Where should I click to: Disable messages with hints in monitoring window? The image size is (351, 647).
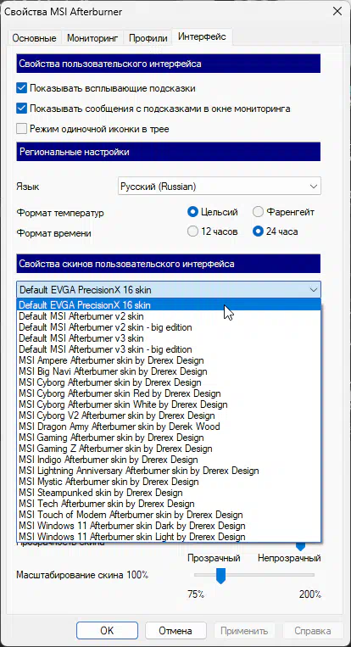click(21, 109)
